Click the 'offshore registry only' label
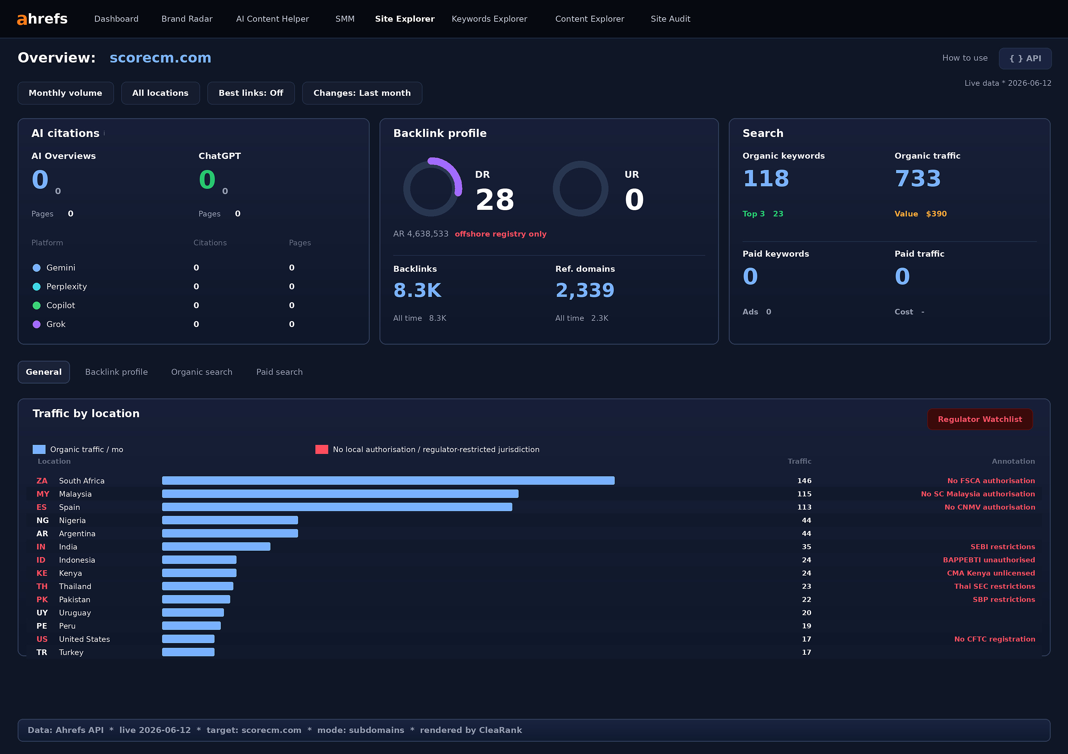The image size is (1068, 754). click(x=500, y=234)
